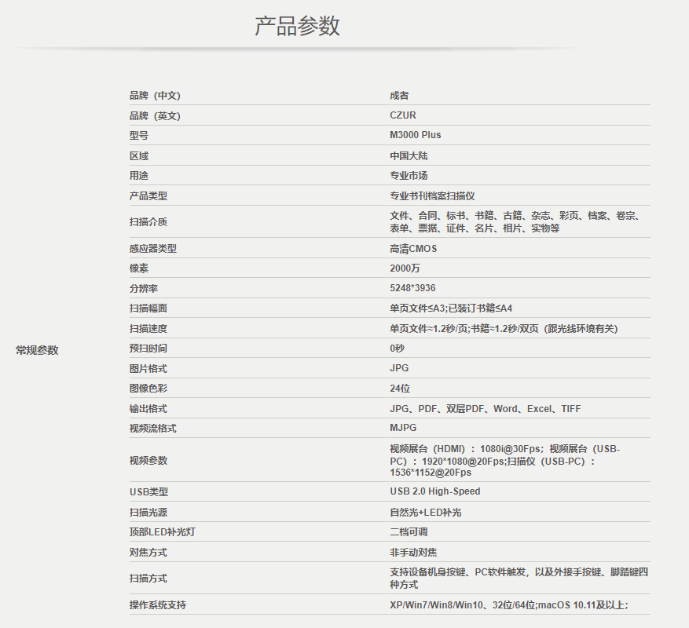Viewport: 689px width, 628px height.
Task: Select the CZUR brand name
Action: (x=404, y=115)
